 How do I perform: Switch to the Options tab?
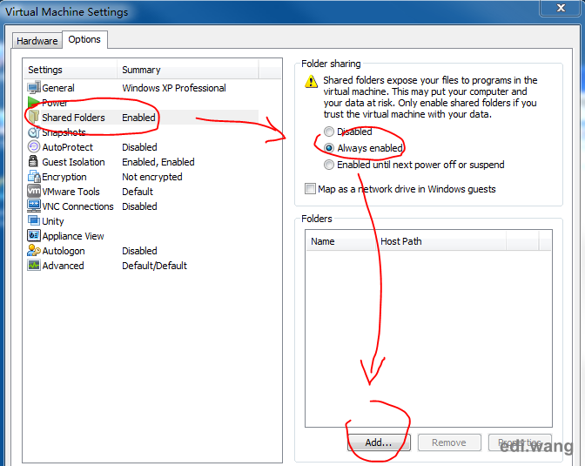84,39
